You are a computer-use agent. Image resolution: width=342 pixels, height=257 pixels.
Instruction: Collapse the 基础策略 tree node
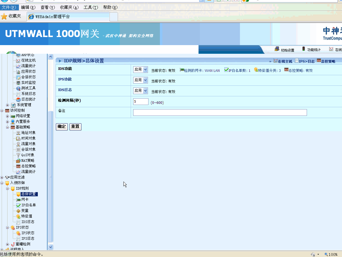(8, 127)
